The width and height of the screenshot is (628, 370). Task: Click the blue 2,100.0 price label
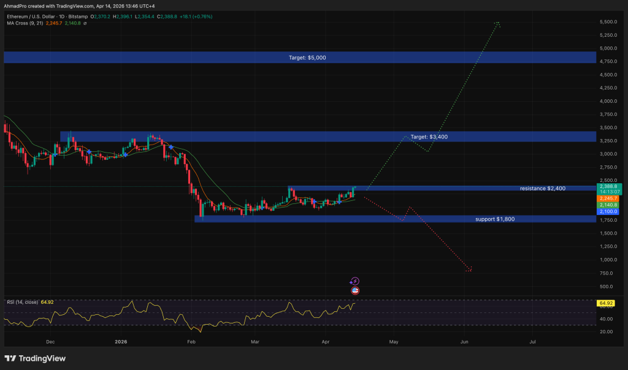tap(609, 212)
